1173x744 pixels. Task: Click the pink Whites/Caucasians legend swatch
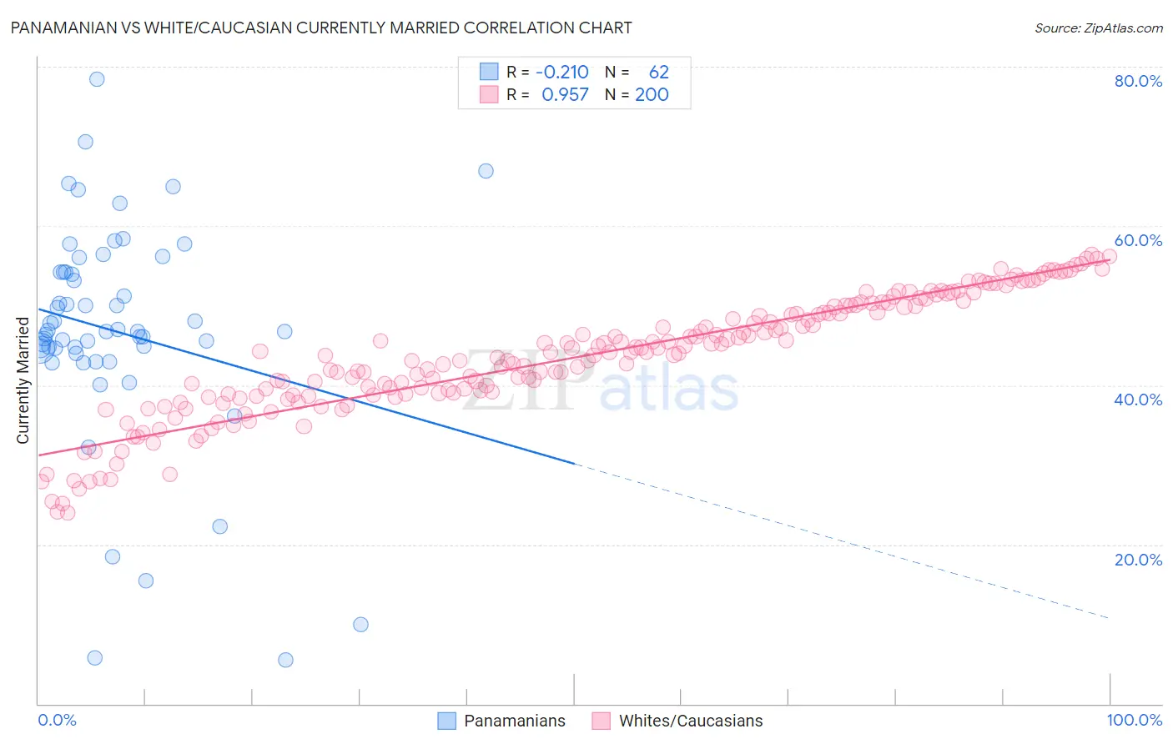click(x=602, y=721)
